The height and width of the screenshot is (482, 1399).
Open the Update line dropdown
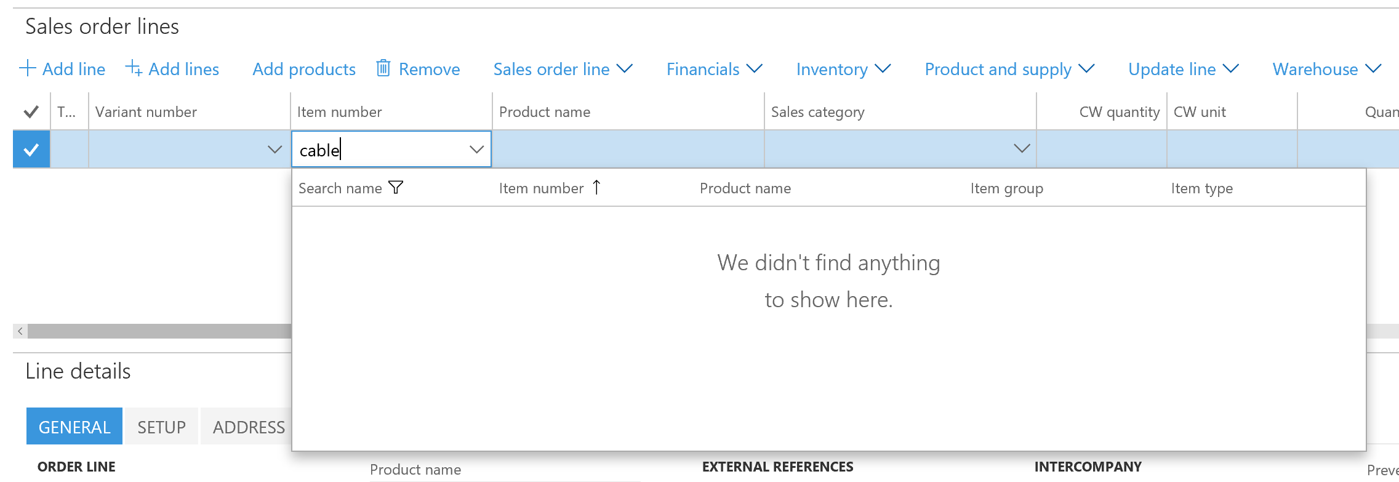click(1183, 69)
